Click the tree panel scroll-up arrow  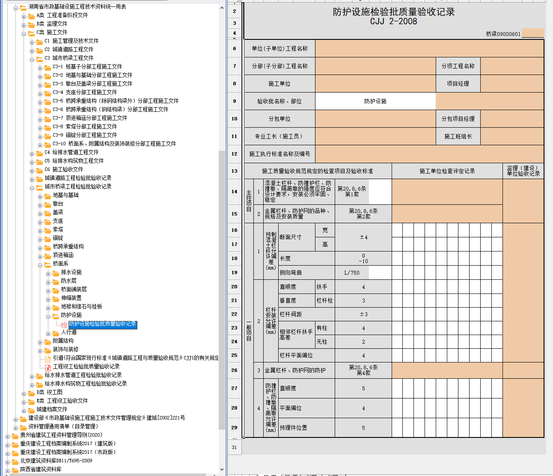(x=222, y=8)
